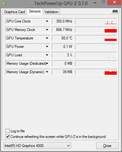Click the GPU Temperature history graph
Image resolution: width=122 pixels, height=152 pixels.
coord(96,38)
